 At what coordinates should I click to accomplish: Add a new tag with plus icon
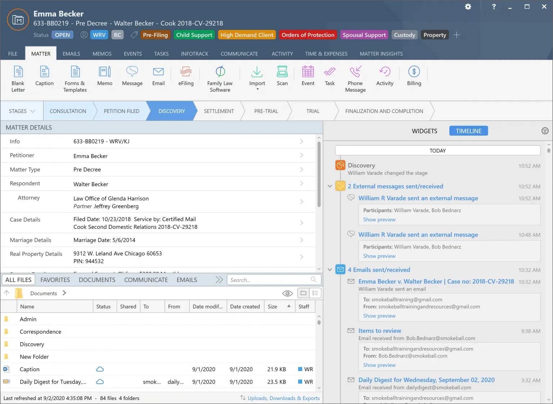(457, 35)
